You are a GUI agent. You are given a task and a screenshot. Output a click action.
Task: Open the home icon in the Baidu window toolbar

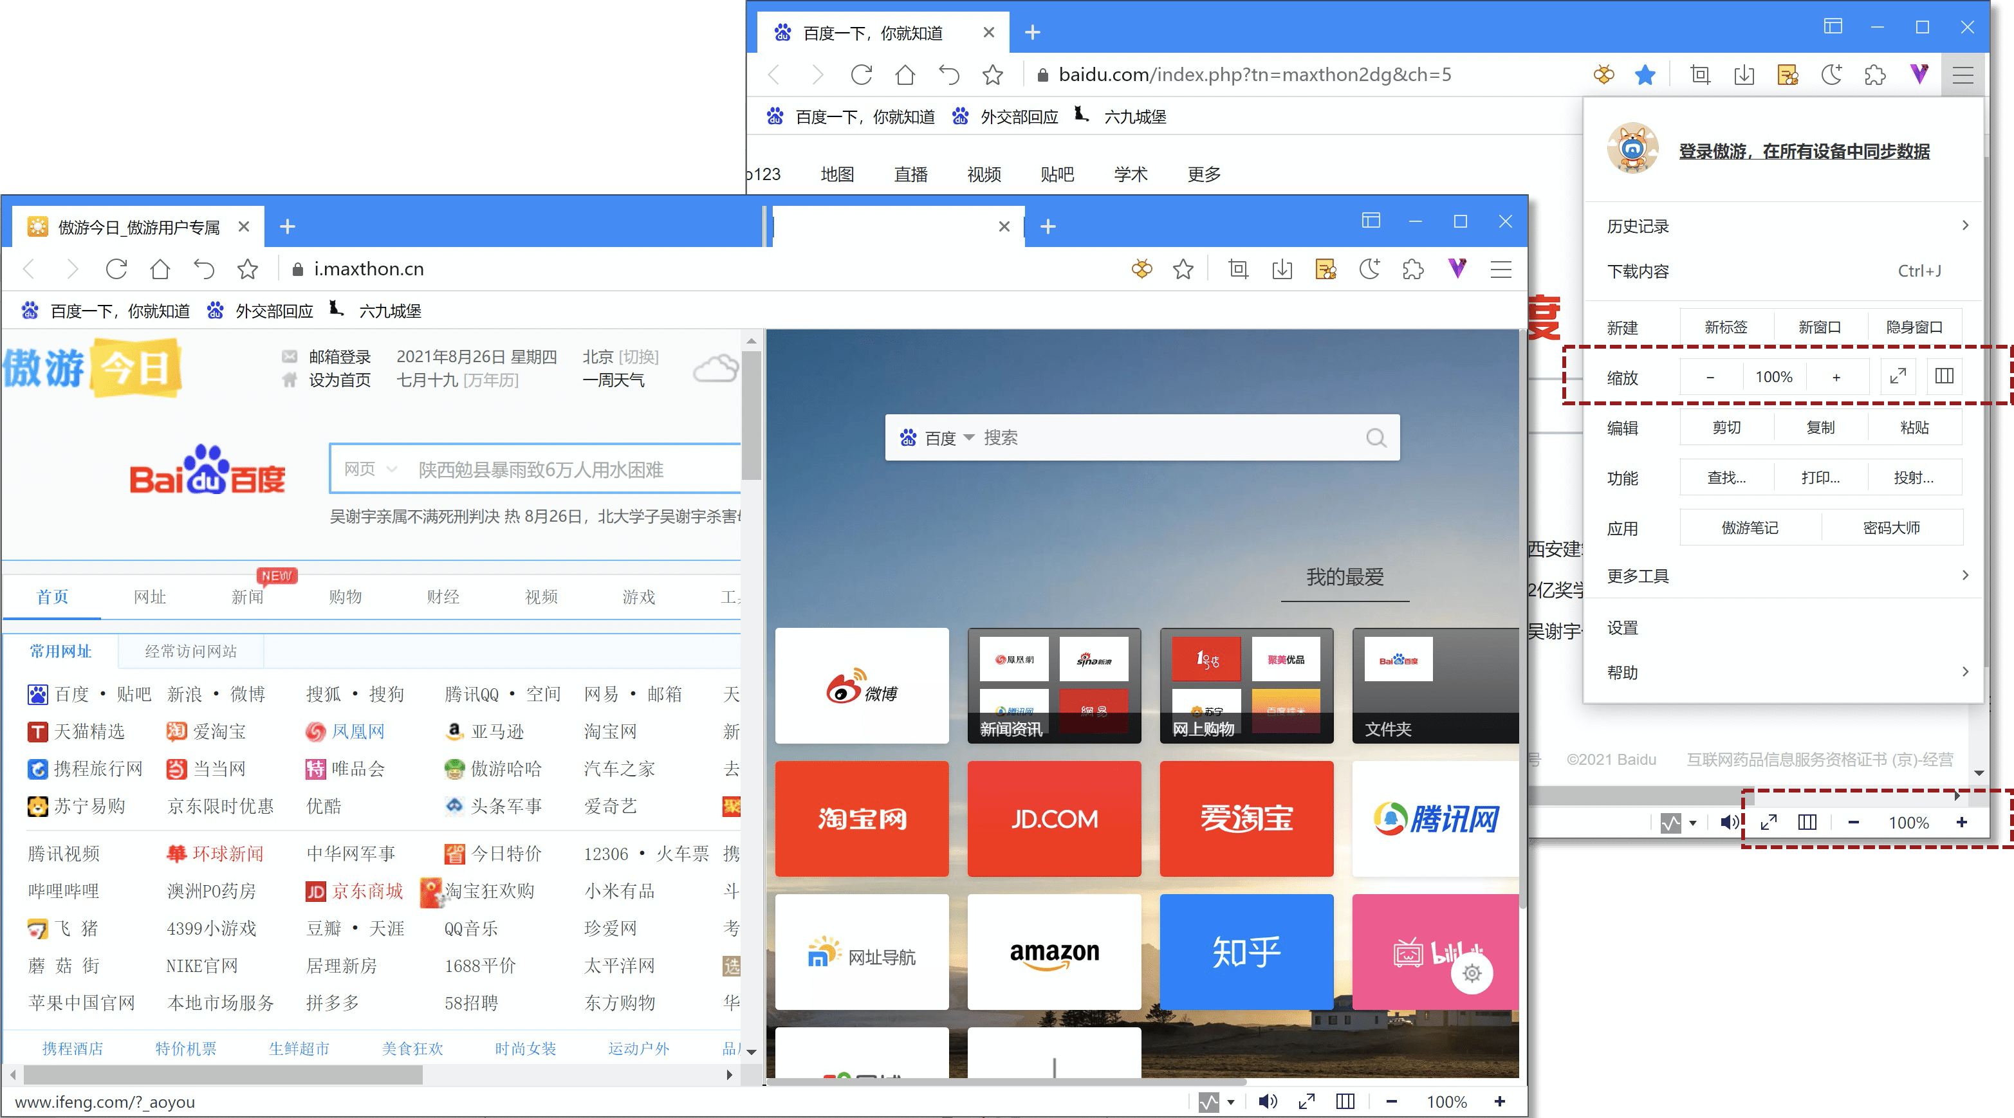tap(905, 75)
